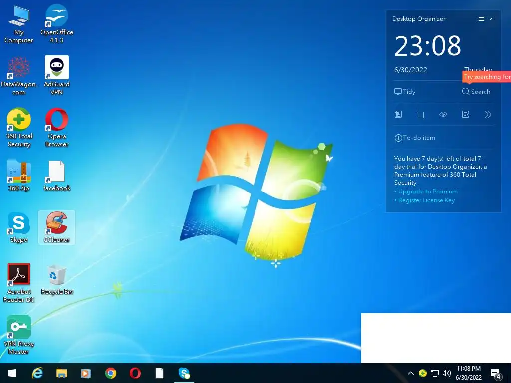Add a new To-do item
Image resolution: width=511 pixels, height=383 pixels.
[415, 138]
